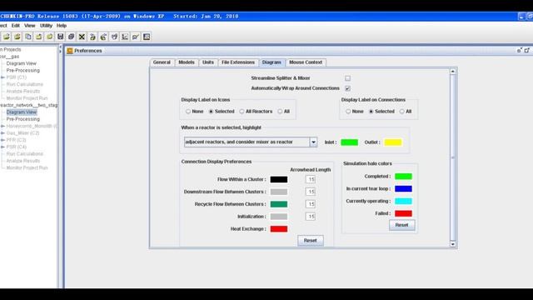Click the cyan Currently operating swatch
This screenshot has height=300, width=533.
tap(403, 201)
